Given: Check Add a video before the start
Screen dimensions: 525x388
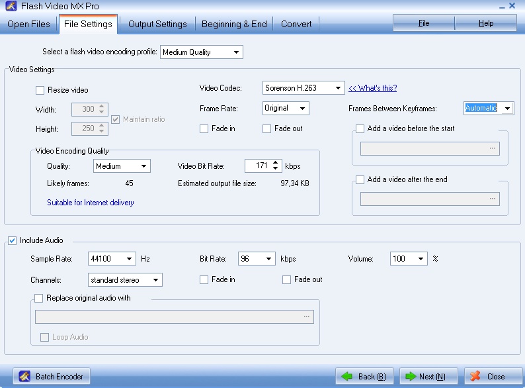Looking at the screenshot, I should (x=360, y=128).
